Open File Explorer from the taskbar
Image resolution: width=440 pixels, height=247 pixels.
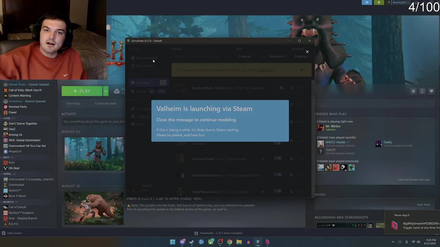point(239,242)
